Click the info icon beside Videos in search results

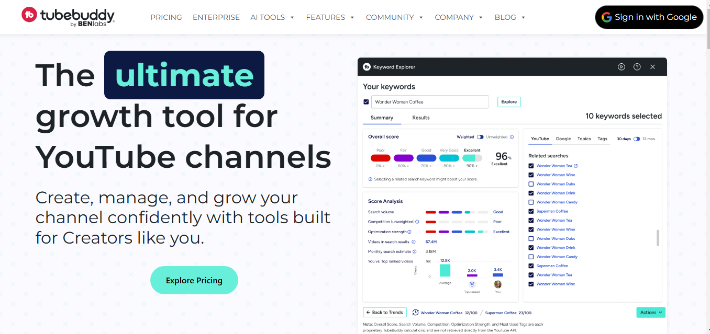click(414, 242)
